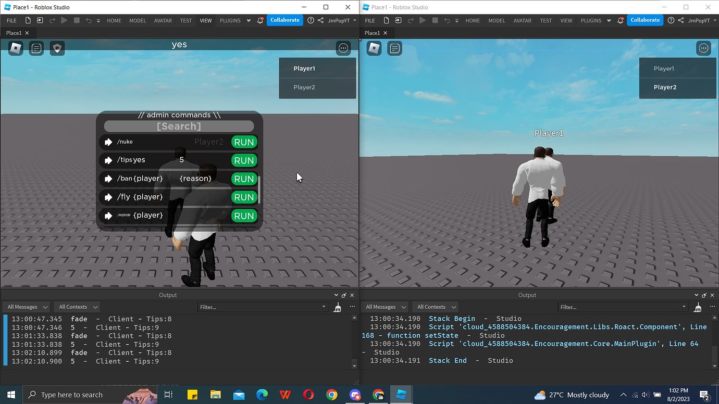Open the script/chat panel icon near the viewport corner
The image size is (719, 404).
[36, 48]
